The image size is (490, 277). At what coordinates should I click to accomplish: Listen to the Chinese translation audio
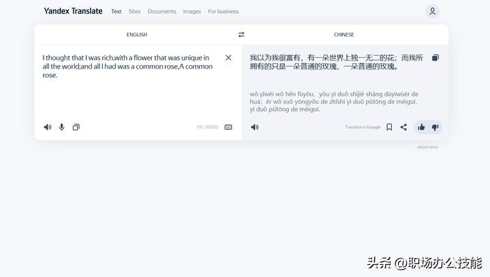(x=255, y=127)
